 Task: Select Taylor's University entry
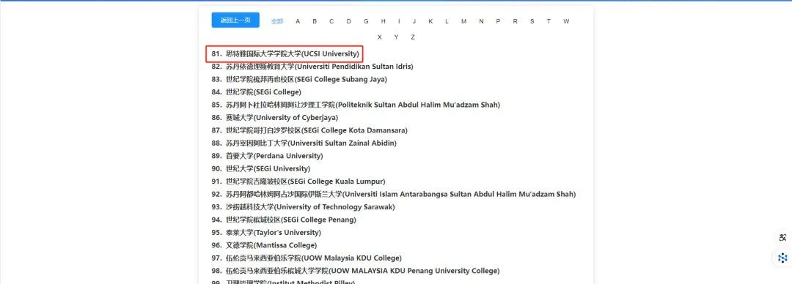pyautogui.click(x=266, y=233)
